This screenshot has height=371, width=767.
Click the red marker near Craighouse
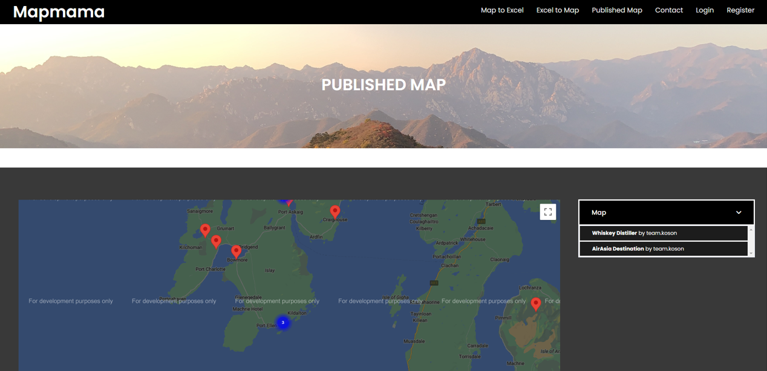pyautogui.click(x=335, y=211)
